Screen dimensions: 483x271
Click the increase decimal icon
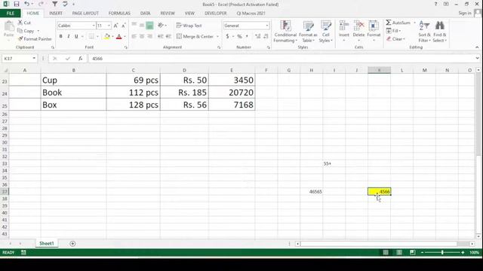(258, 36)
